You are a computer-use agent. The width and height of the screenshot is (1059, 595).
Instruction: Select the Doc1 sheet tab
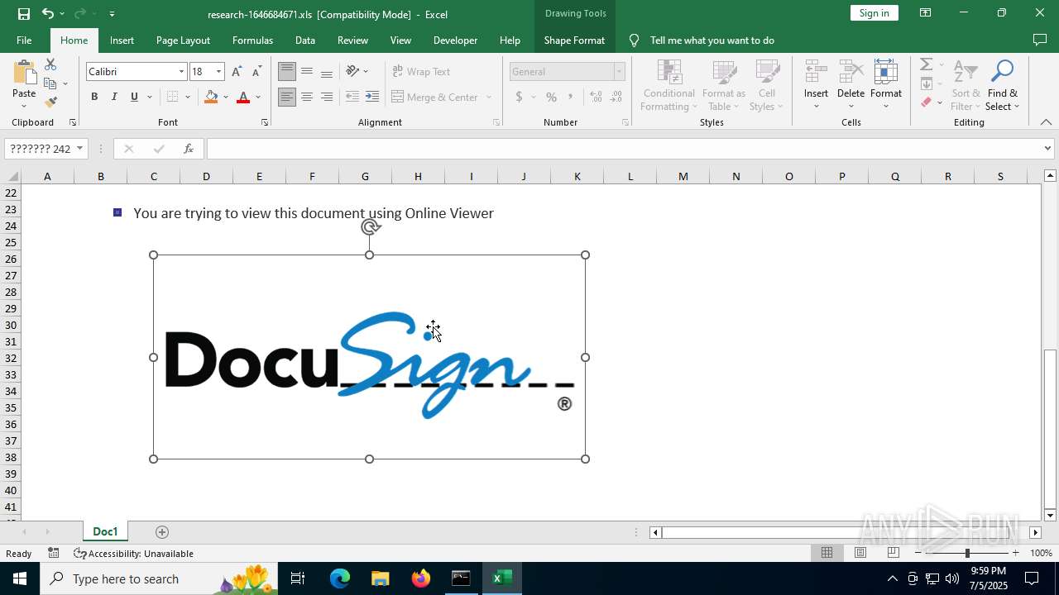pos(105,531)
